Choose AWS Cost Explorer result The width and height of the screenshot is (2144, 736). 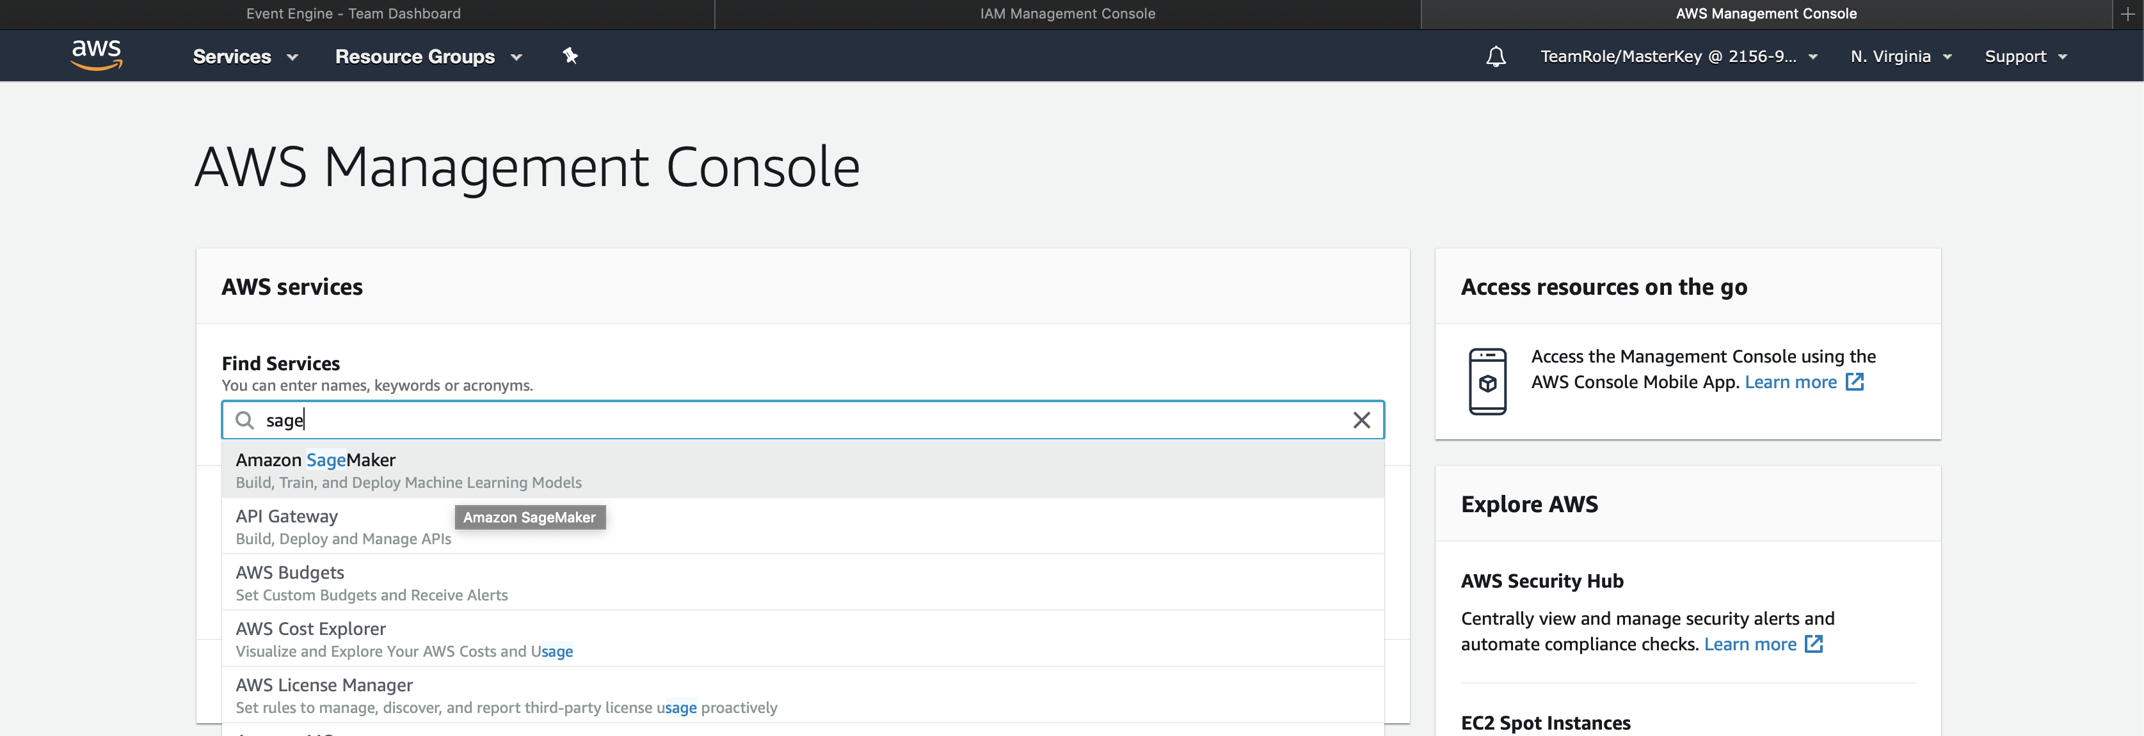(310, 630)
